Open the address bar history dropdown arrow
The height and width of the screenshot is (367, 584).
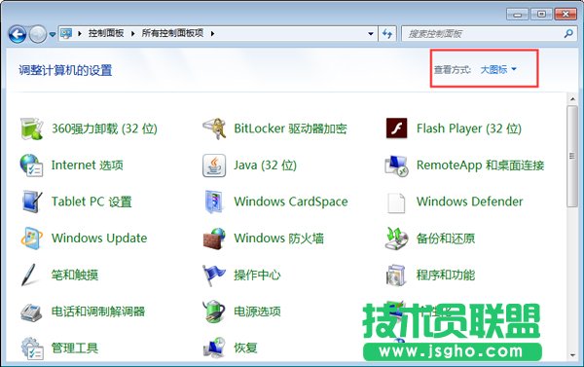tap(371, 33)
